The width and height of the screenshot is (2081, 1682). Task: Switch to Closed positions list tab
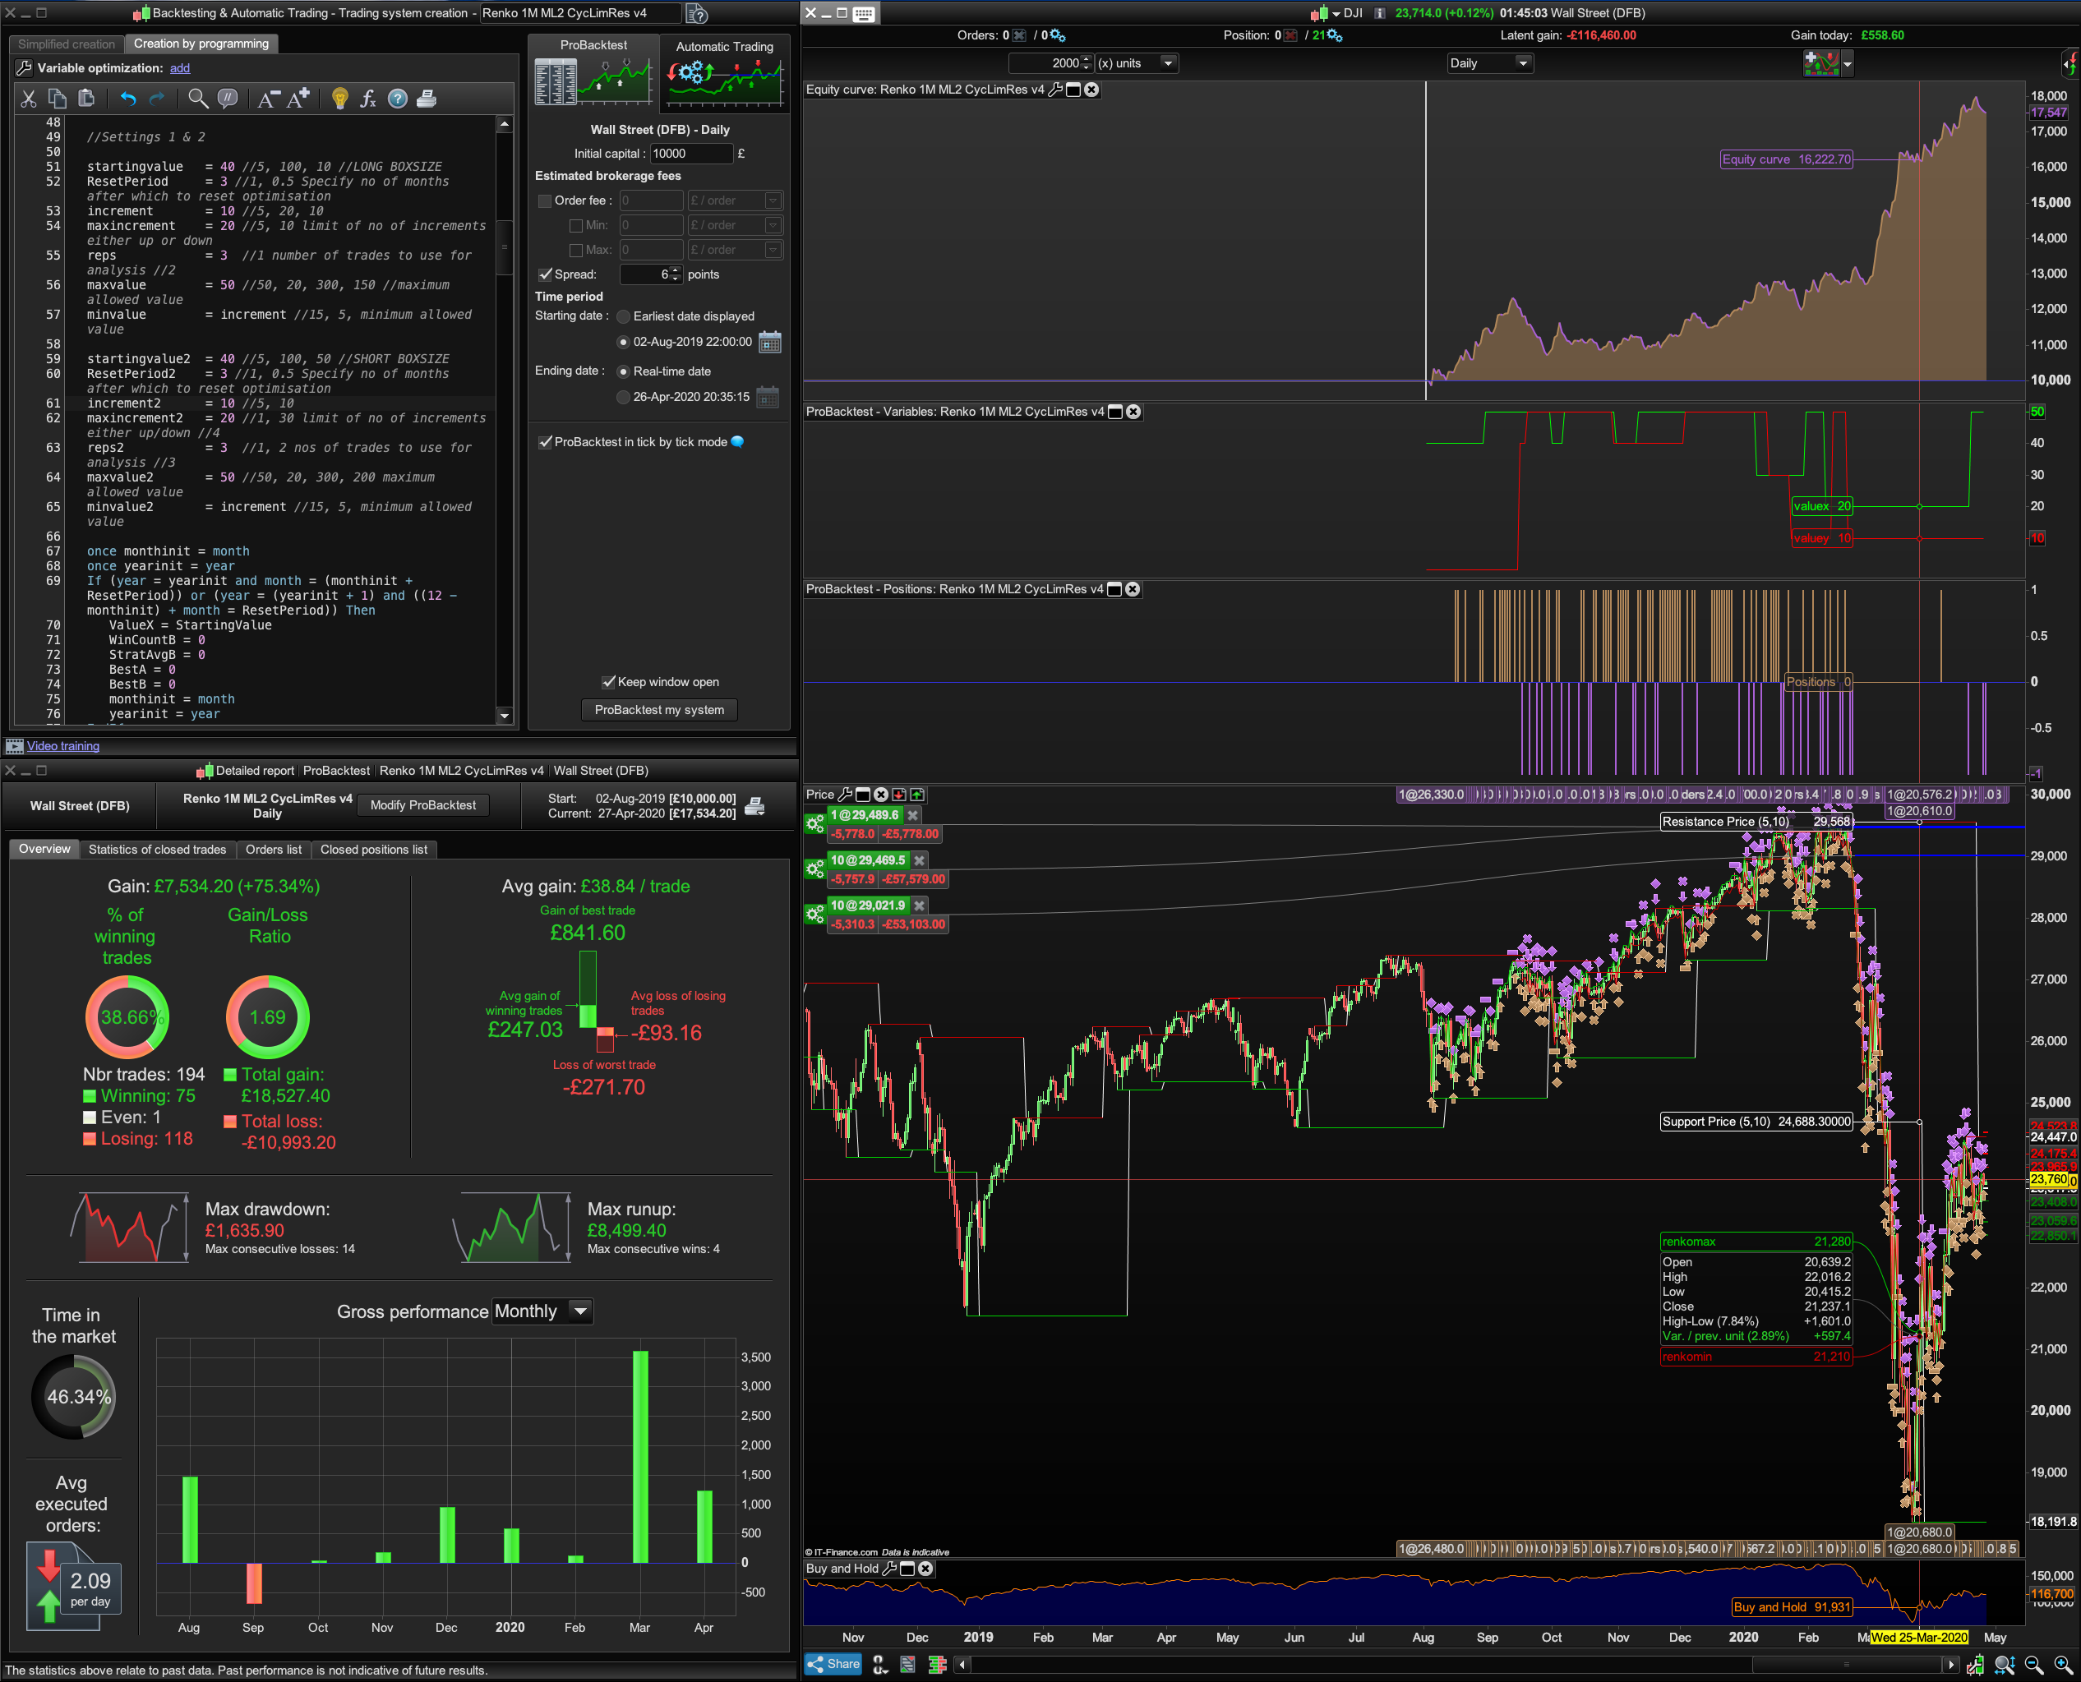click(x=373, y=850)
